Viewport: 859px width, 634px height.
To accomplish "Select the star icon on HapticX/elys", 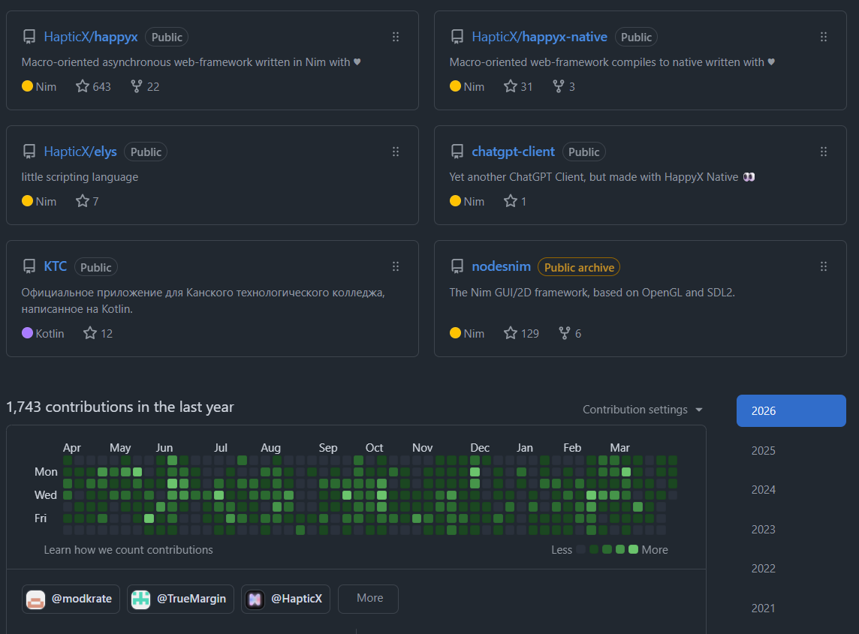I will coord(82,200).
